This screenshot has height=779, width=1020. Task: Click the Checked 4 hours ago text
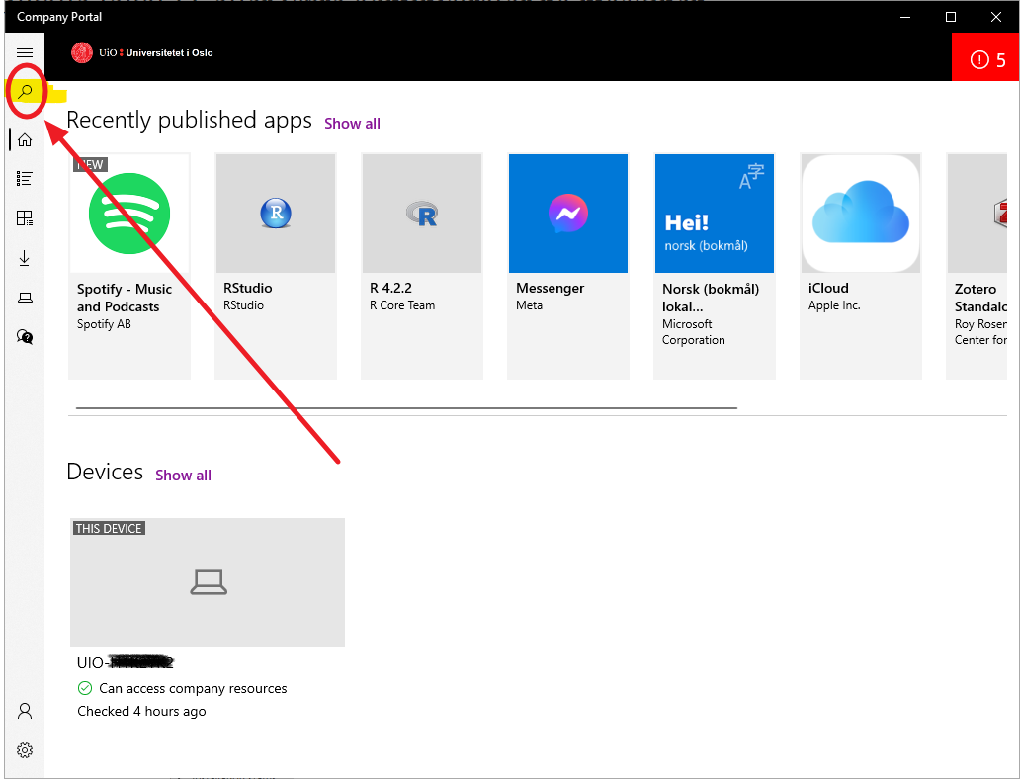pyautogui.click(x=141, y=712)
